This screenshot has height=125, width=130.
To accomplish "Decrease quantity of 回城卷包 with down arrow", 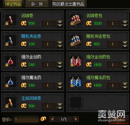I will tap(125, 25).
